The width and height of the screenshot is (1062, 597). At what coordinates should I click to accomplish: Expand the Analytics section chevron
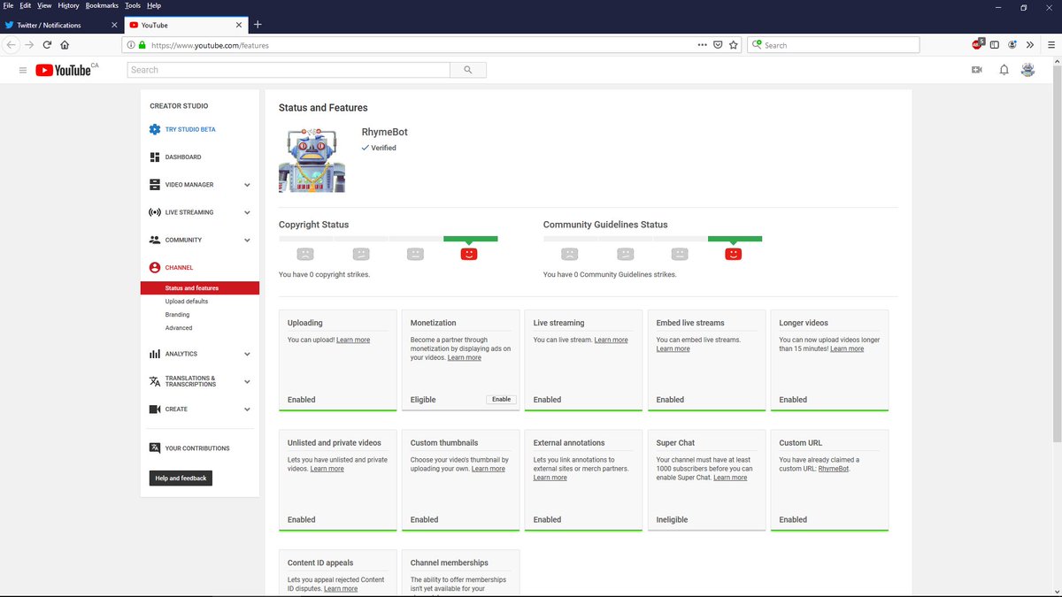(x=247, y=354)
